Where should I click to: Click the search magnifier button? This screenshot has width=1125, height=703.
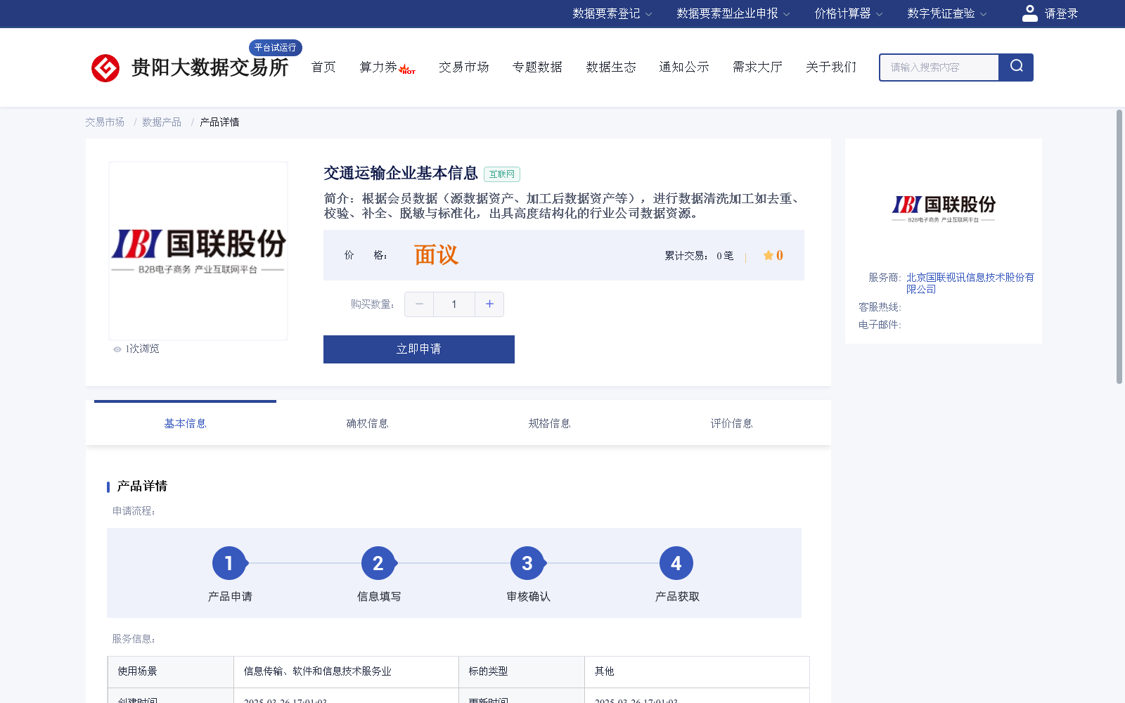click(x=1016, y=67)
